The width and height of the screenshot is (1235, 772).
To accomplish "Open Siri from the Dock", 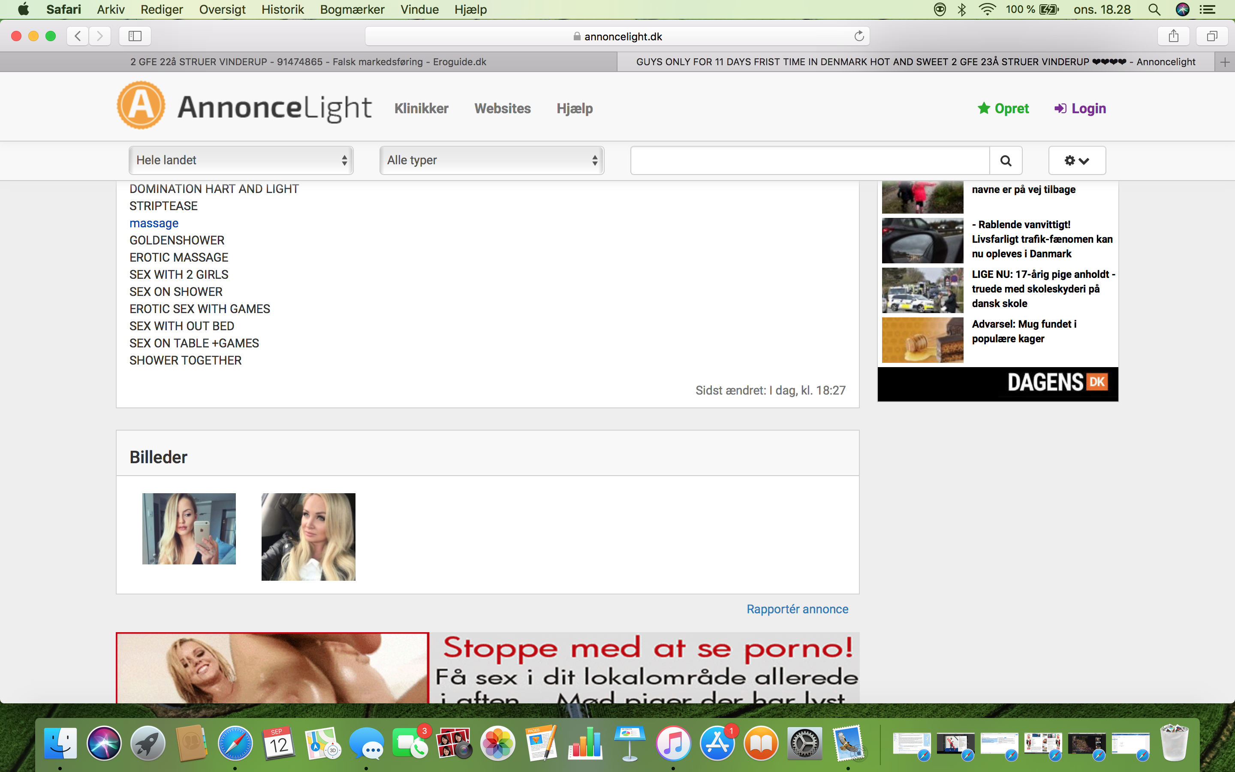I will [x=104, y=743].
